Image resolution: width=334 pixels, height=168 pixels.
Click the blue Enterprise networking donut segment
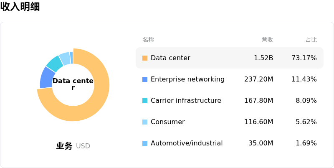point(46,78)
